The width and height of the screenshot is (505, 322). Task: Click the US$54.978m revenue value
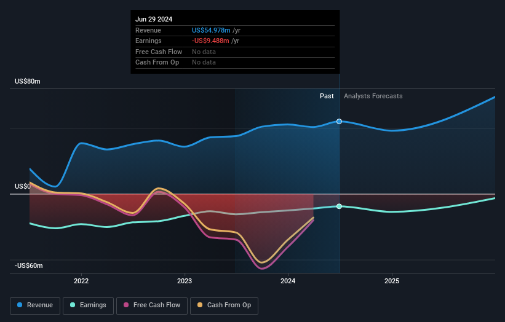pyautogui.click(x=211, y=30)
